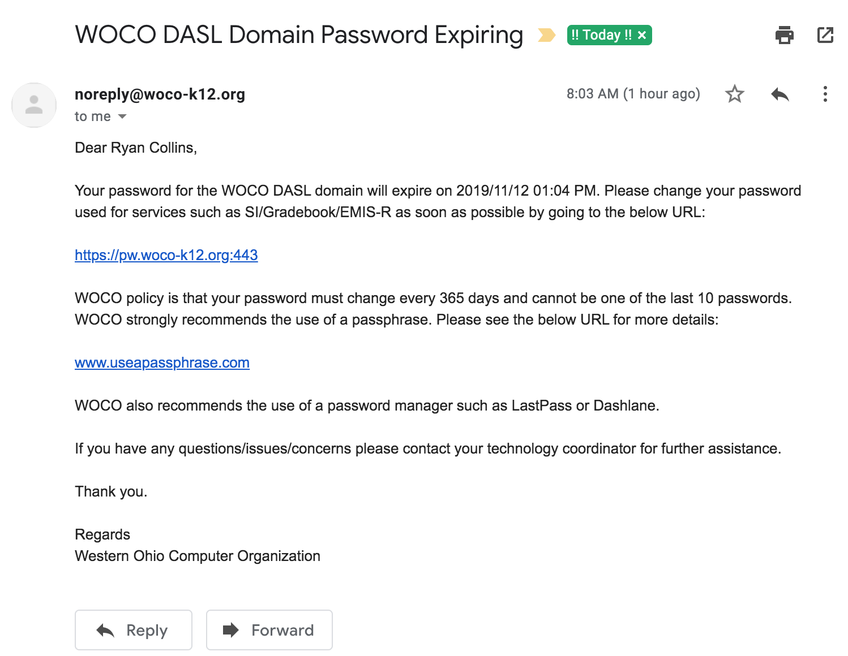Image resolution: width=848 pixels, height=656 pixels.
Task: Open the https://pw.woco-k12.org:443 link
Action: click(166, 255)
